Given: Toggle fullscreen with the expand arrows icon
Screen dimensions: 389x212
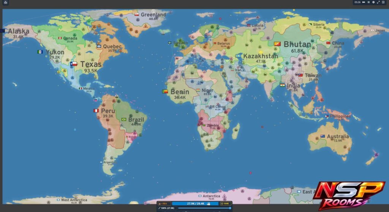Looking at the screenshot, I should pyautogui.click(x=378, y=2).
